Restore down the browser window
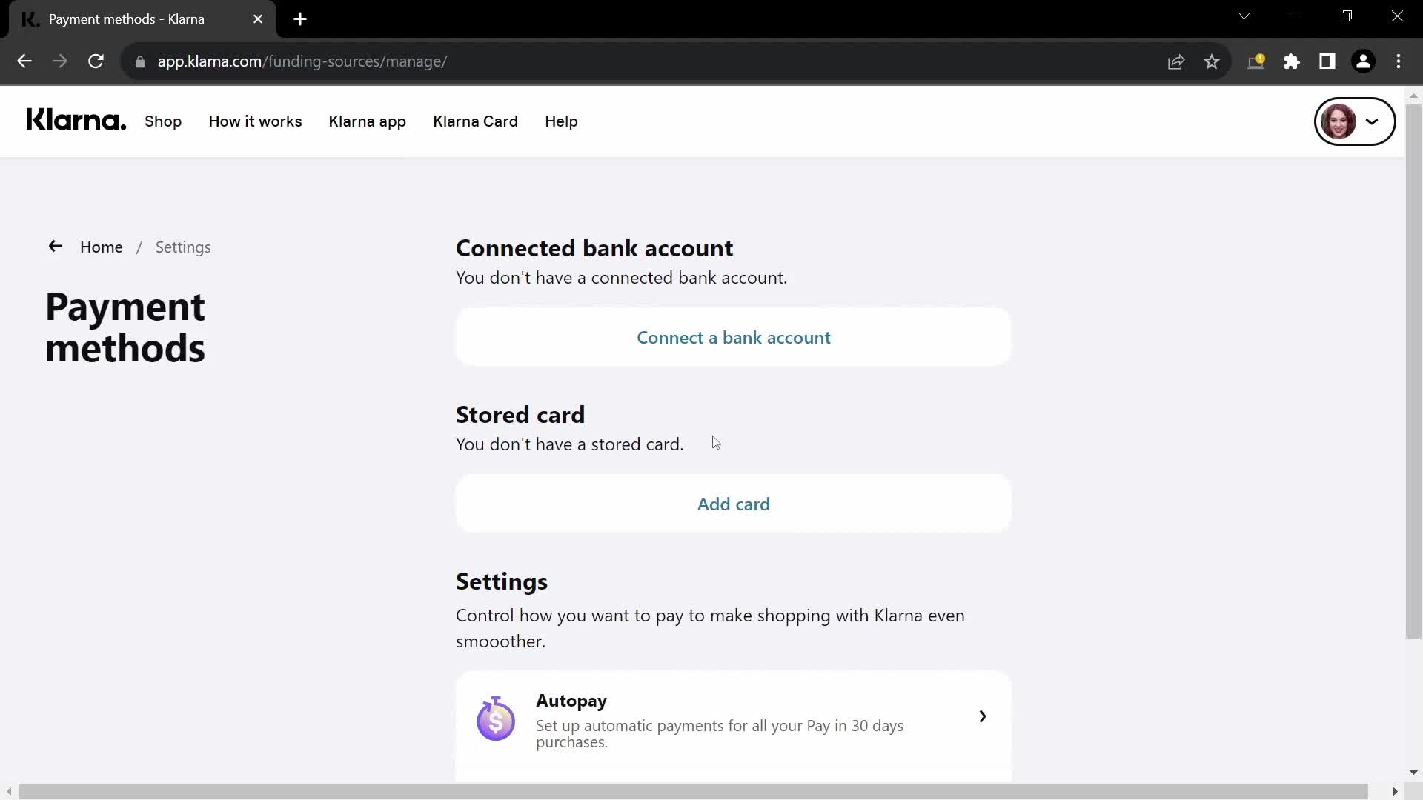 [1346, 16]
